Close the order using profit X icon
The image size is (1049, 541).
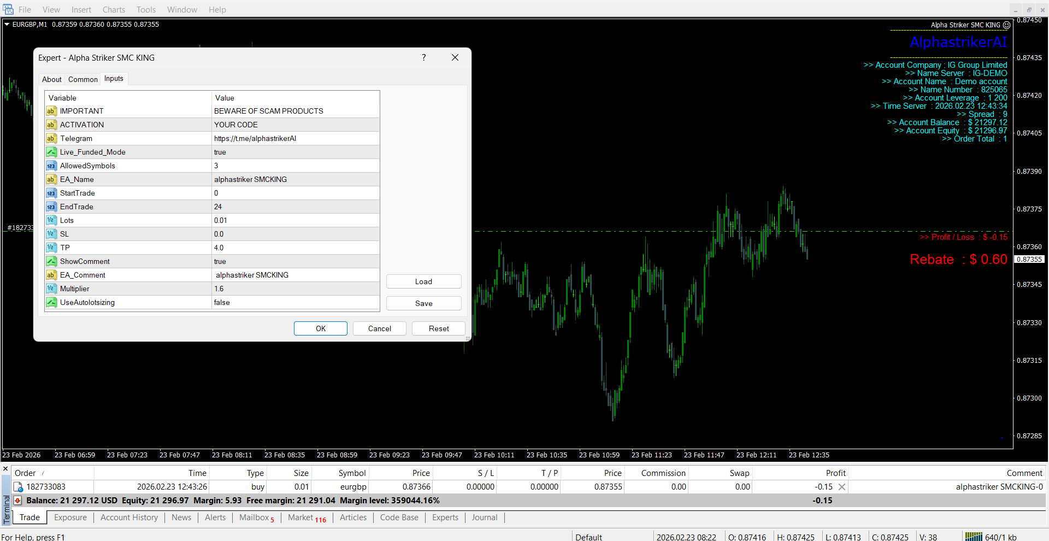coord(842,487)
